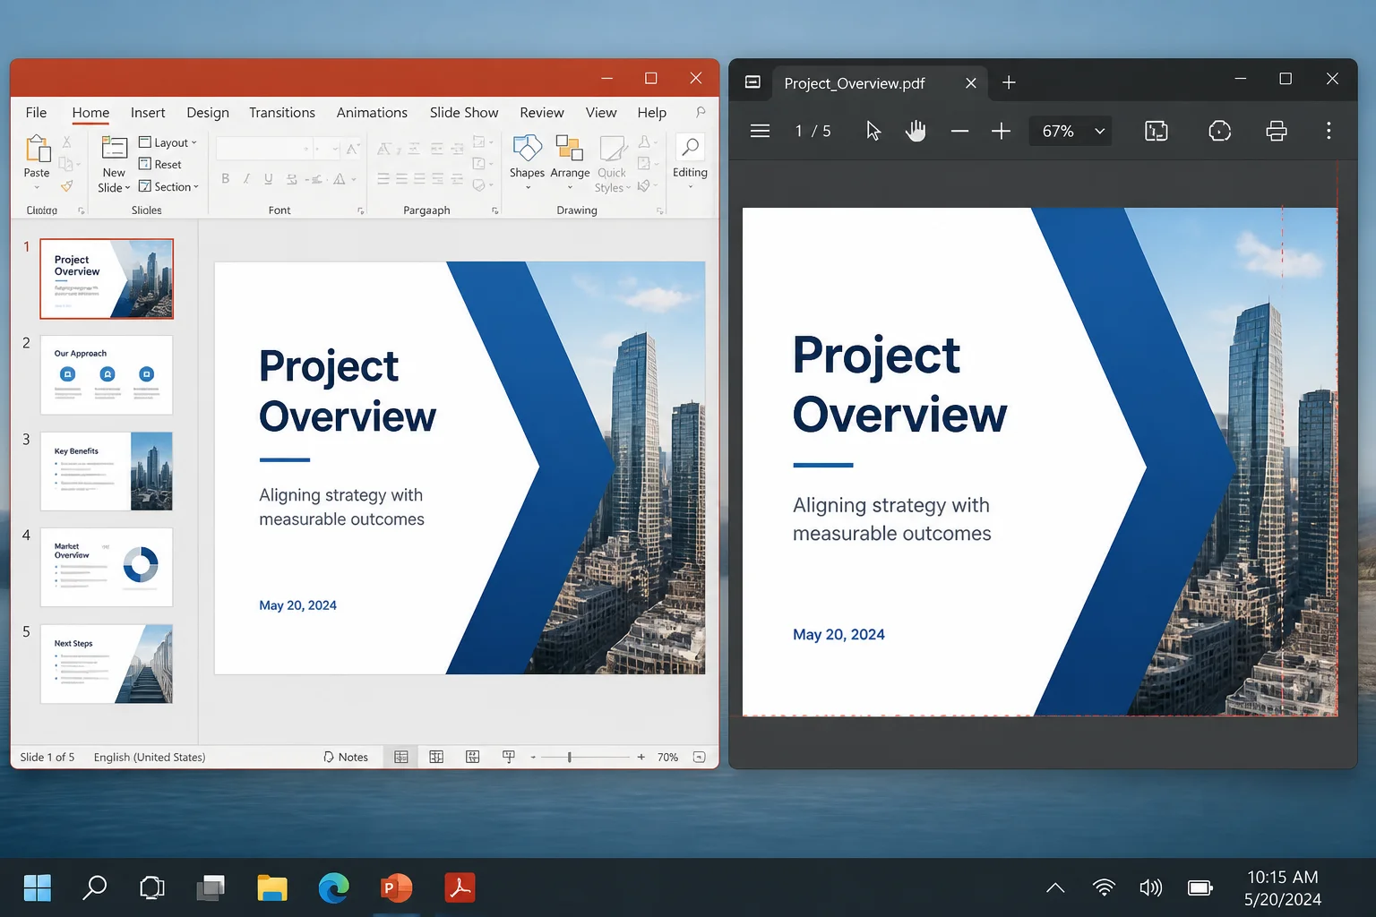The height and width of the screenshot is (917, 1376).
Task: Expand the Font dialog launcher
Action: 361,210
